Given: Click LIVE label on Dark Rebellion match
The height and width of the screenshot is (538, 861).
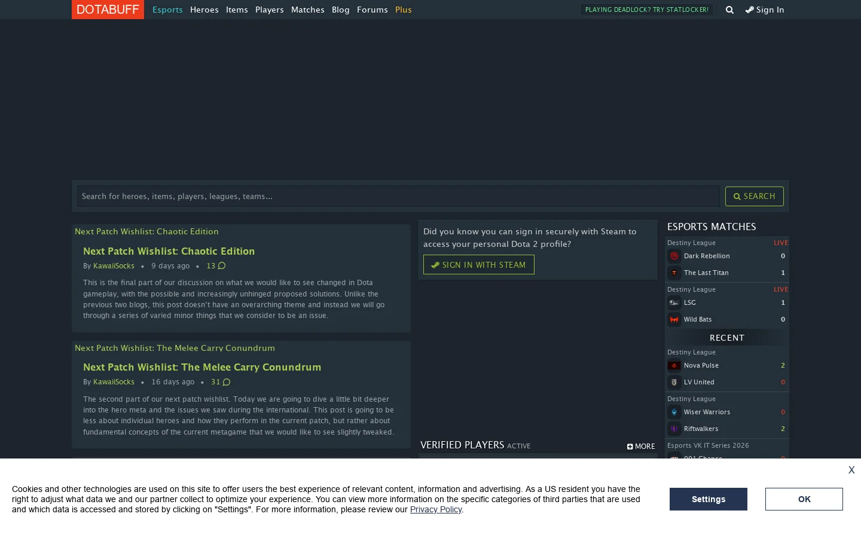Looking at the screenshot, I should coord(781,243).
